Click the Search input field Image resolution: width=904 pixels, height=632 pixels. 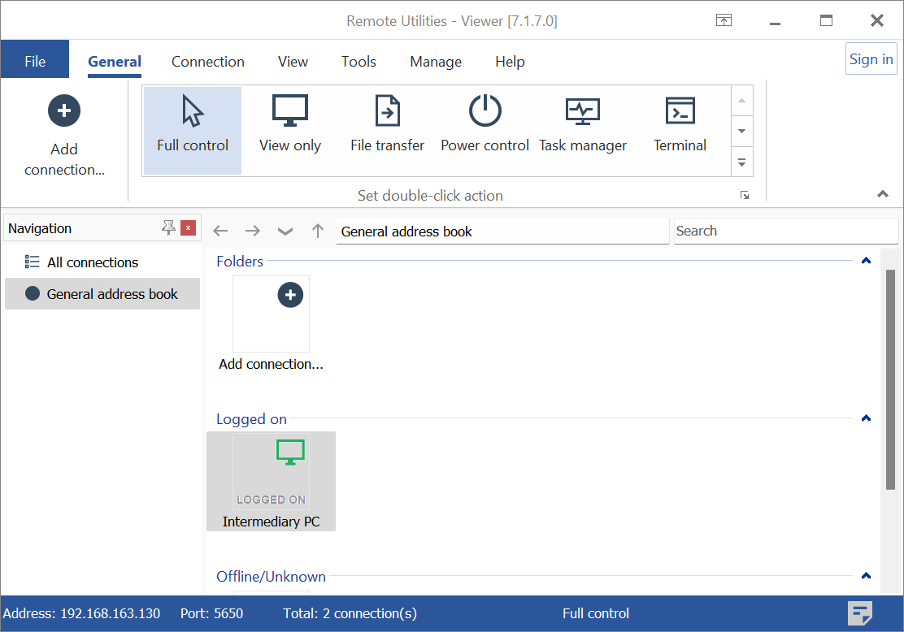(x=785, y=231)
